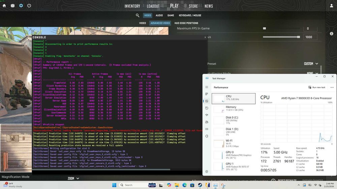Viewport: 337px width, 189px height.
Task: Select the Game settings category
Action: coord(171,15)
